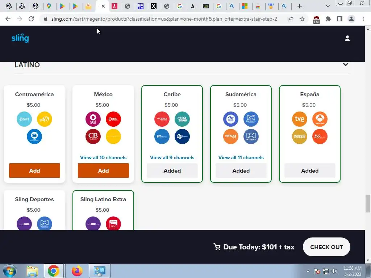
Task: Click the Wapa channel icon in Caribe
Action: pos(162,119)
